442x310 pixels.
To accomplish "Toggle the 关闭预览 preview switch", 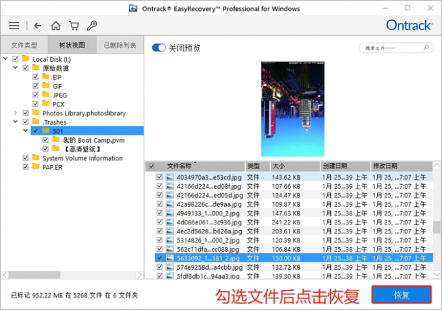I will [x=159, y=47].
